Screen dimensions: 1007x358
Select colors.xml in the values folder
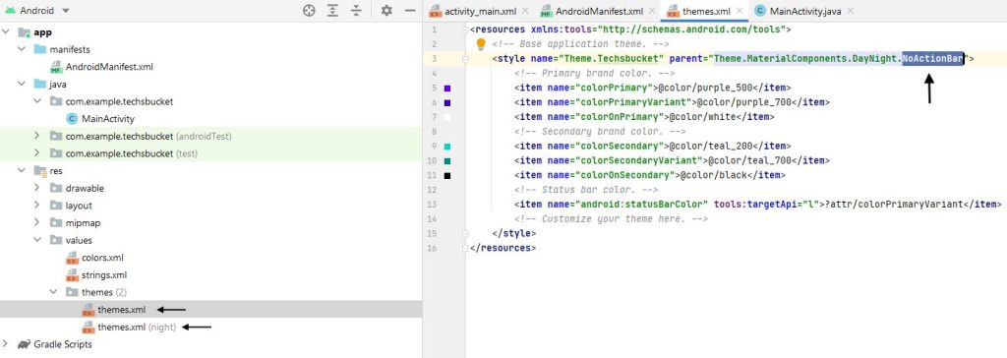point(102,258)
